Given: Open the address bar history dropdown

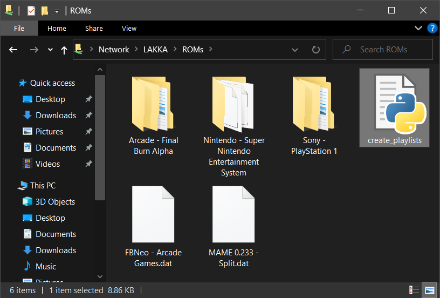Looking at the screenshot, I should (x=294, y=50).
